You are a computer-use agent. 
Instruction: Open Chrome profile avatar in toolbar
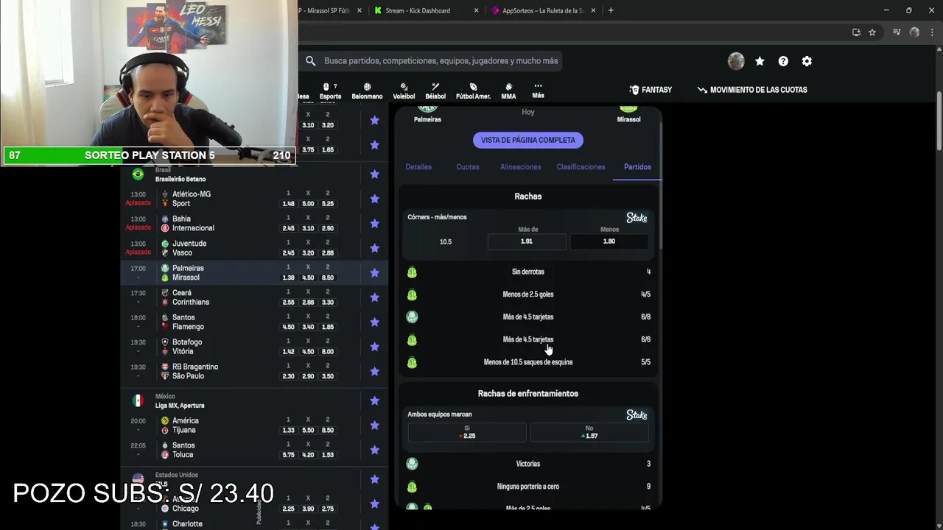(x=914, y=32)
